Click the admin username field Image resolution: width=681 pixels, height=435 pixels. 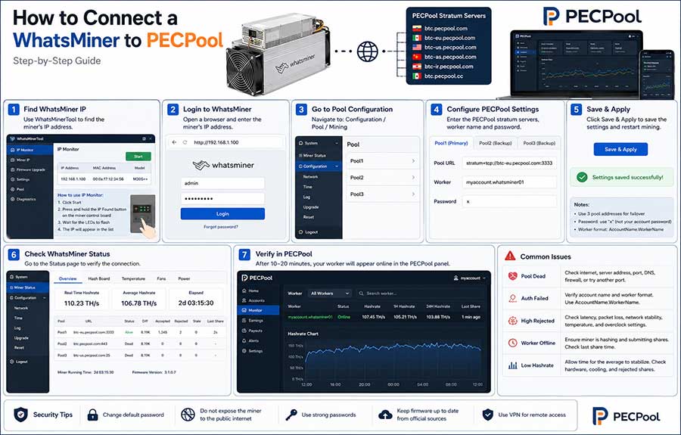point(222,183)
